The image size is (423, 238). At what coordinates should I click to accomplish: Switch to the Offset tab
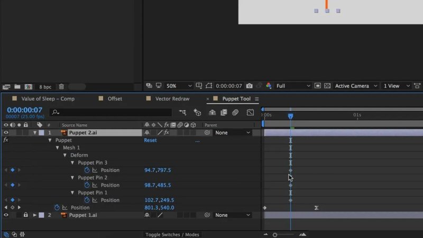click(115, 99)
